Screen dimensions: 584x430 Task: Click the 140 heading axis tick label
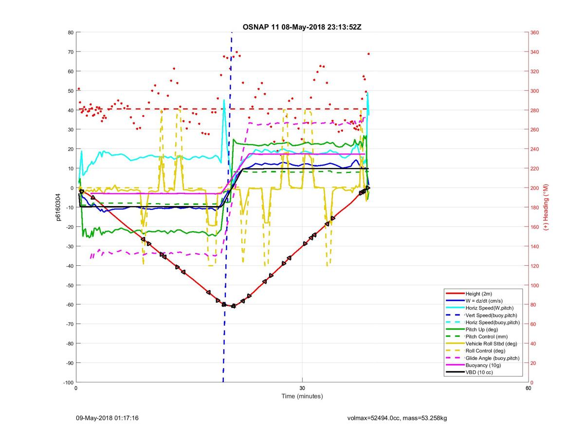pyautogui.click(x=535, y=246)
